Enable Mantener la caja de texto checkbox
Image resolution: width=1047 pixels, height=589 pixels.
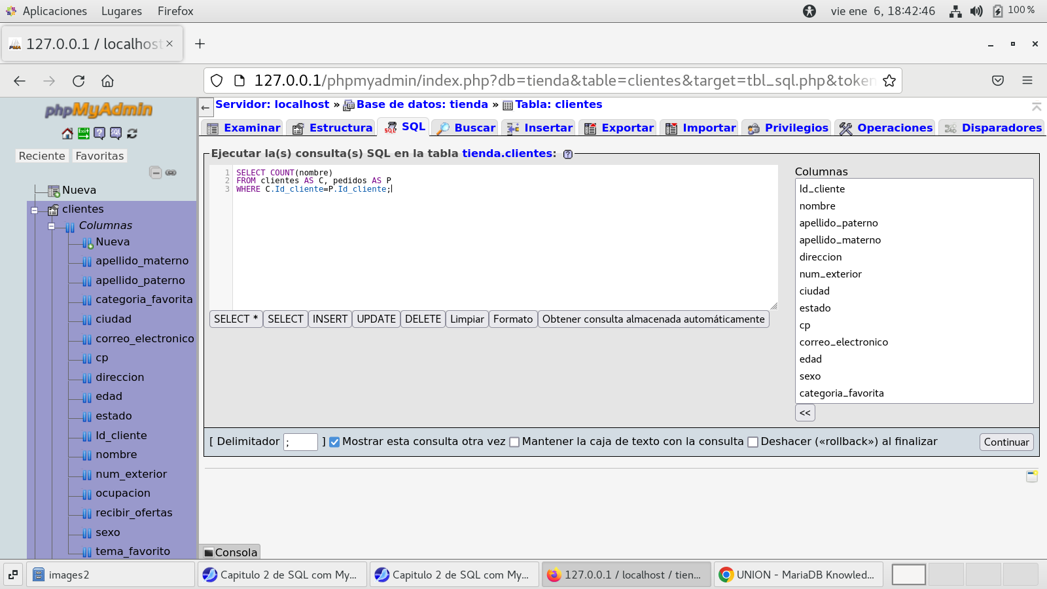514,442
